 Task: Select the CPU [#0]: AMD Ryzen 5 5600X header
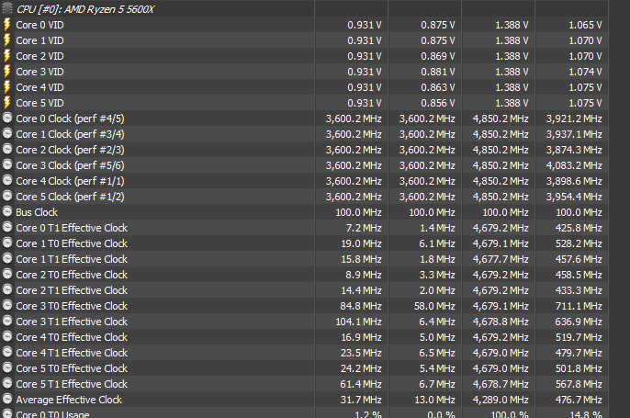tap(85, 9)
